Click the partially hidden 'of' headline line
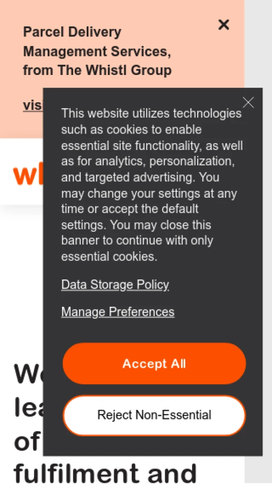 pos(27,442)
